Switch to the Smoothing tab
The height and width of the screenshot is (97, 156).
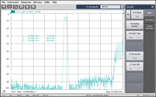(149, 20)
